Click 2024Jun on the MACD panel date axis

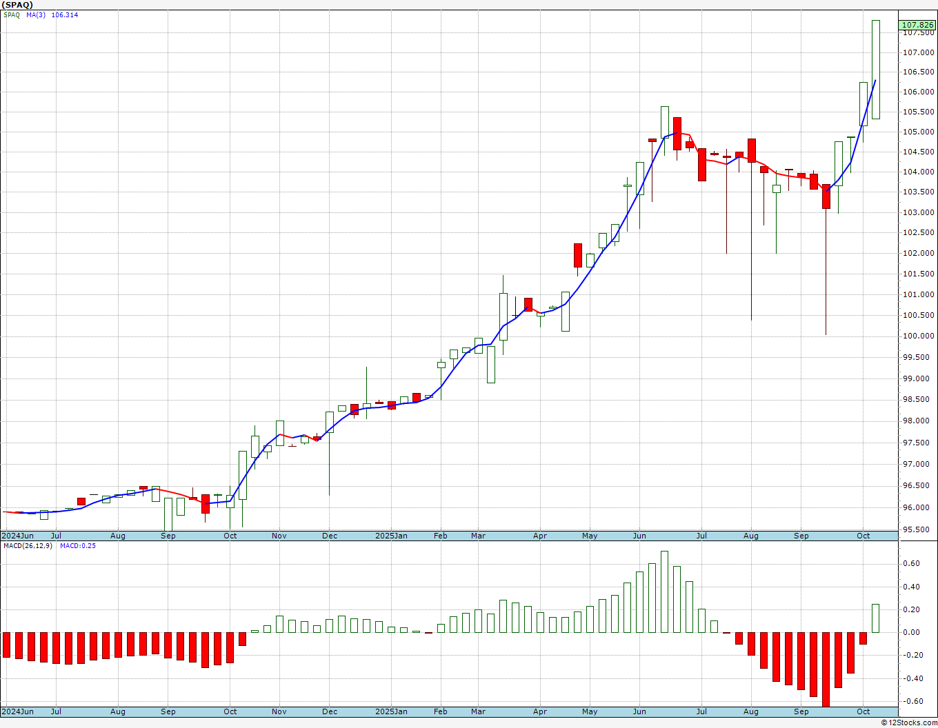[18, 711]
